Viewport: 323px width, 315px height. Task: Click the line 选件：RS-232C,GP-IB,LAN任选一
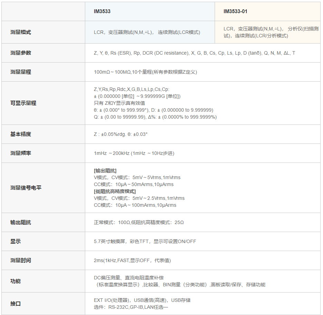131,307
